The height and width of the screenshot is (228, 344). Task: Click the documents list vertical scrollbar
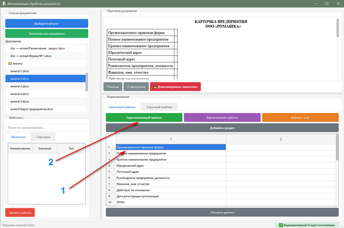(x=87, y=82)
